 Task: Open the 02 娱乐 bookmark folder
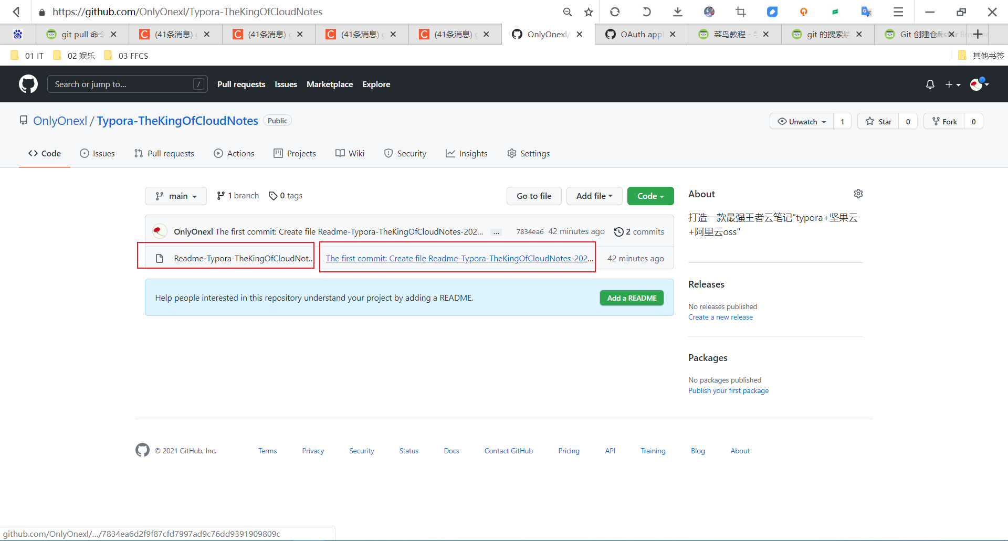point(74,56)
